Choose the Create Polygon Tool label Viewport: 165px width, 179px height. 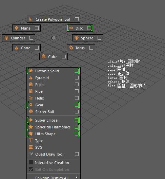[x=53, y=19]
